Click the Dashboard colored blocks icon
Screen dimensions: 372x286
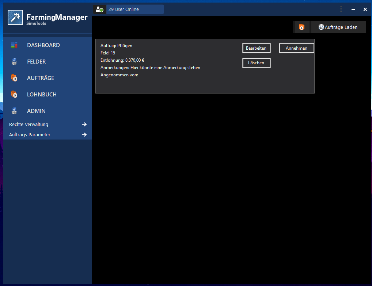[x=14, y=45]
